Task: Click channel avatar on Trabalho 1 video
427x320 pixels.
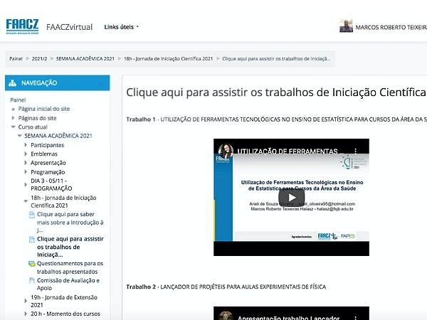Action: pos(226,151)
